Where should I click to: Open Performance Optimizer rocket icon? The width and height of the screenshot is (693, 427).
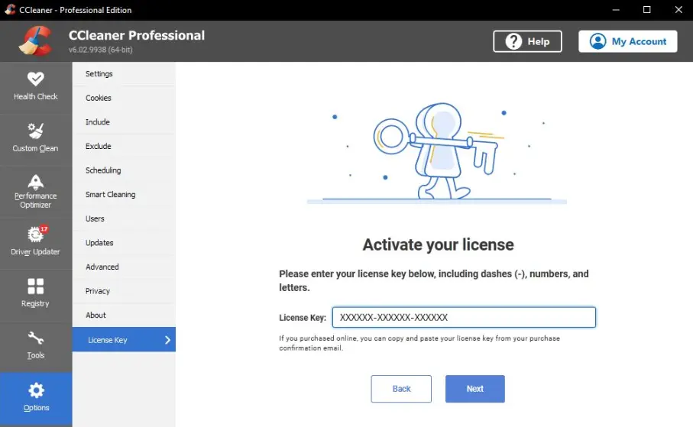pyautogui.click(x=36, y=182)
